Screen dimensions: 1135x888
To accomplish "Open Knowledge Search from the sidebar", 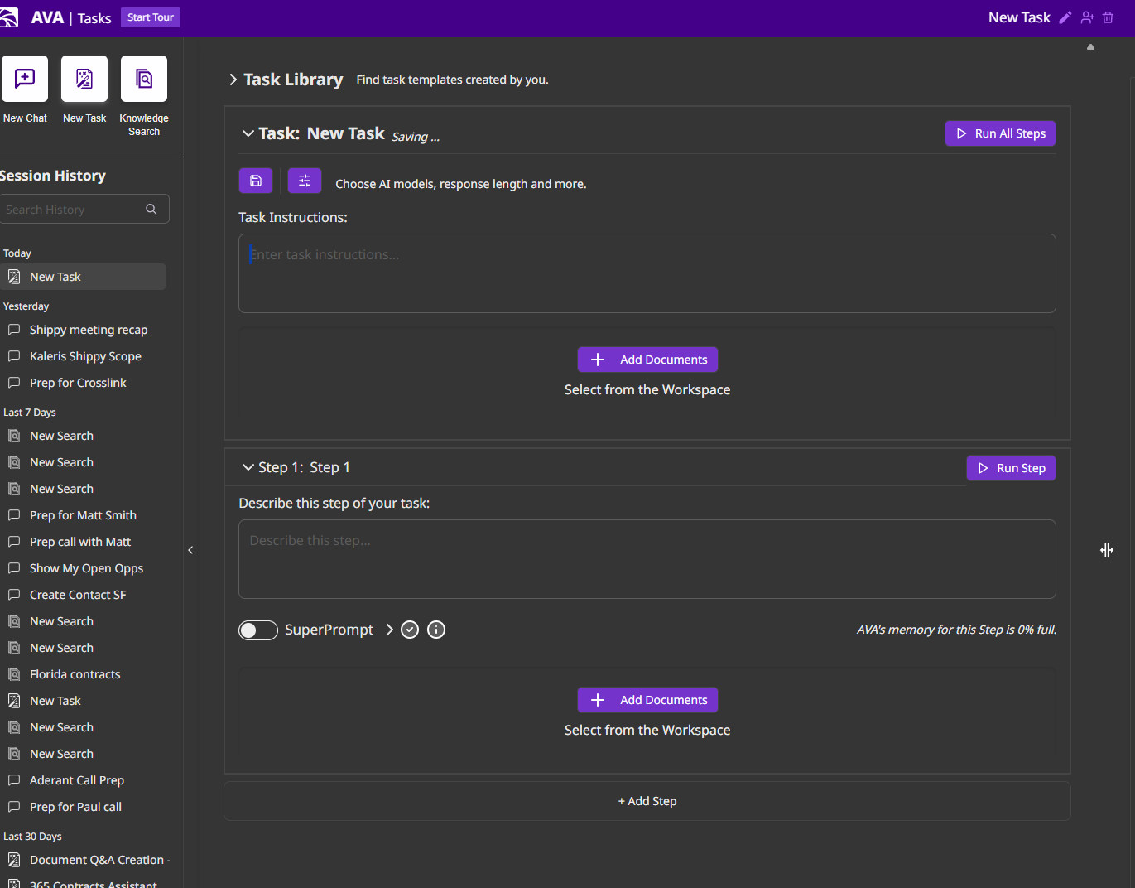I will coord(143,78).
